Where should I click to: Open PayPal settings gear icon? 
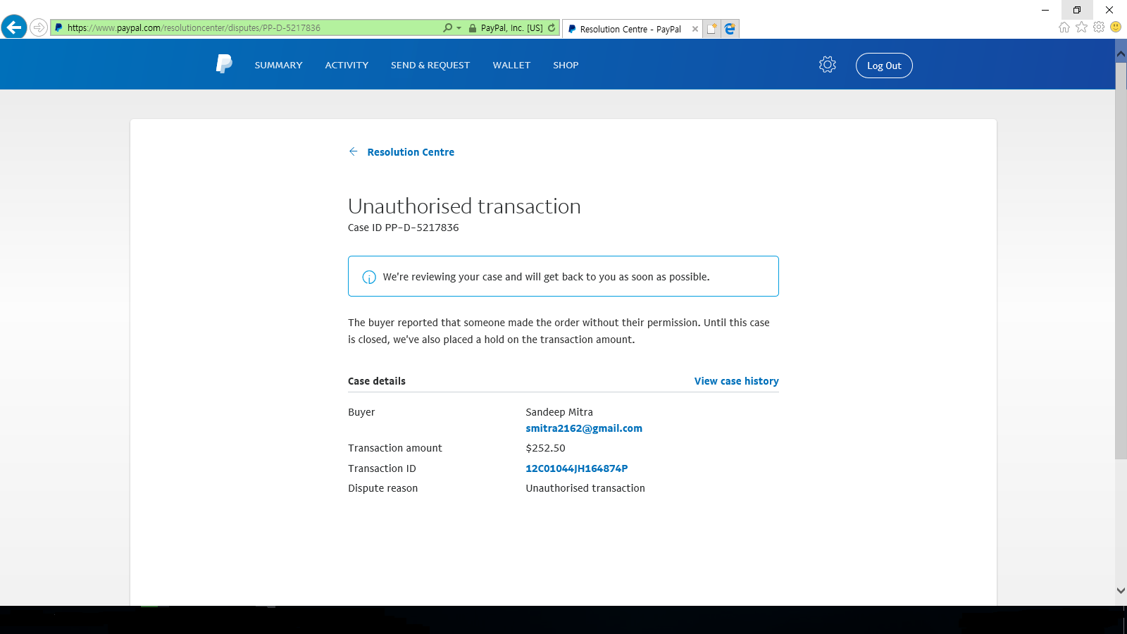coord(828,65)
